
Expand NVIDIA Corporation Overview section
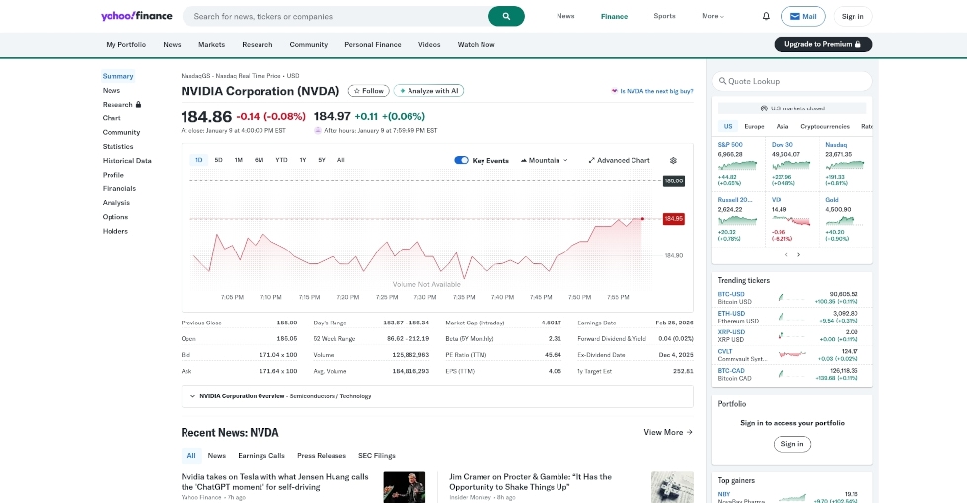[191, 396]
